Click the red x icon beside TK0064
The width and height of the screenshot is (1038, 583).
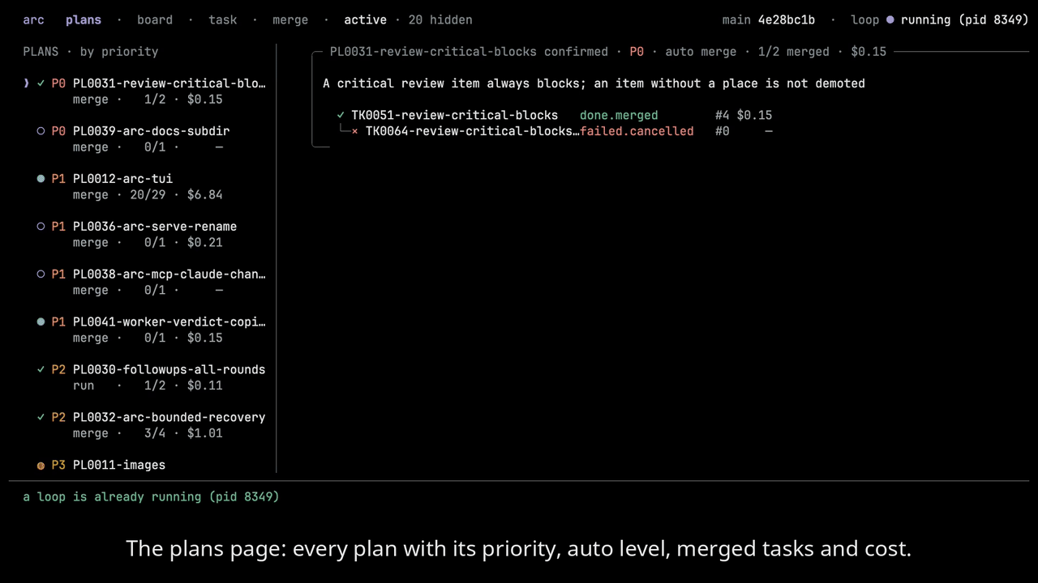354,131
